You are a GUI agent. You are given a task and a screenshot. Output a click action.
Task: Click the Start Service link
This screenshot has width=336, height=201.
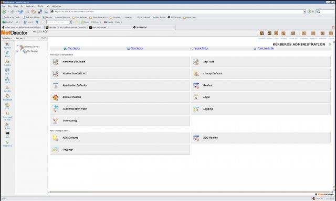(x=73, y=48)
